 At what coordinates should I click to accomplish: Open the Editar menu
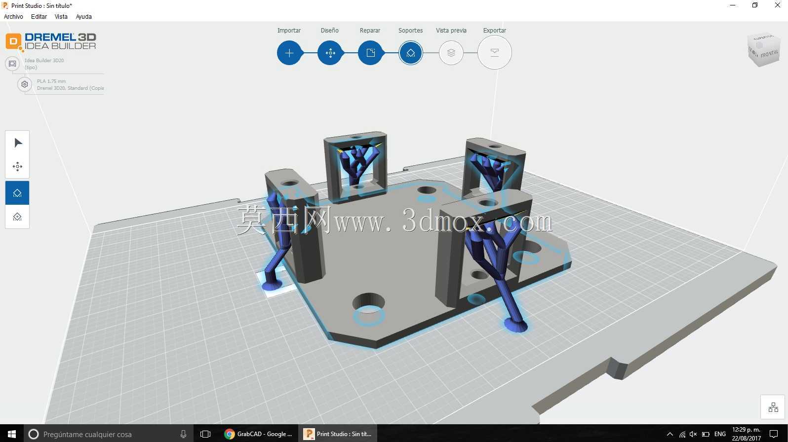39,16
